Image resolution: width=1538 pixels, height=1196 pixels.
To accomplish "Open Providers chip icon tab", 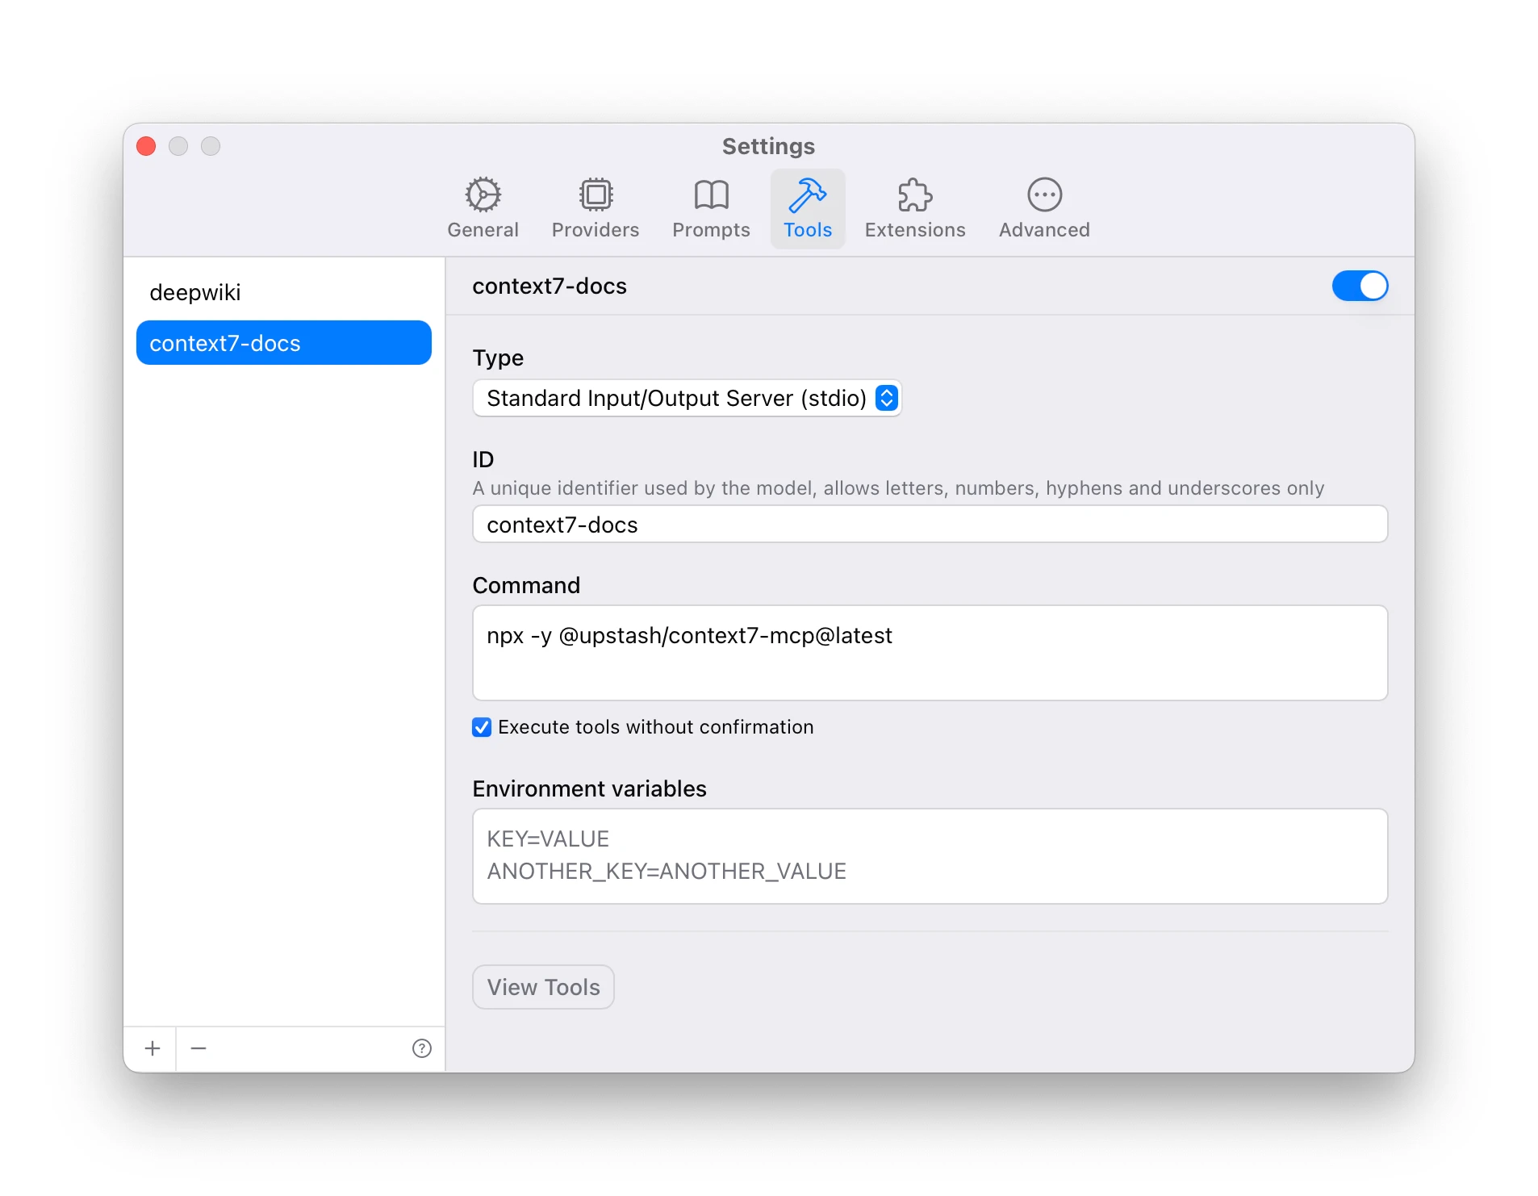I will pyautogui.click(x=595, y=194).
